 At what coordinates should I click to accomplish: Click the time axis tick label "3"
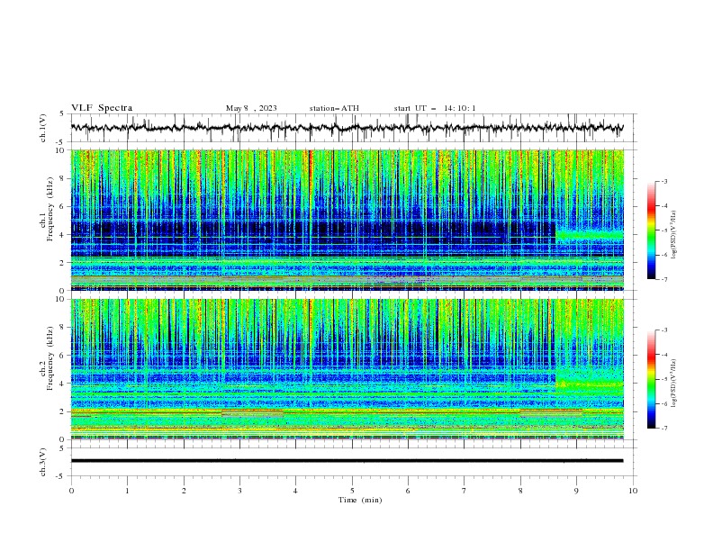(x=239, y=491)
